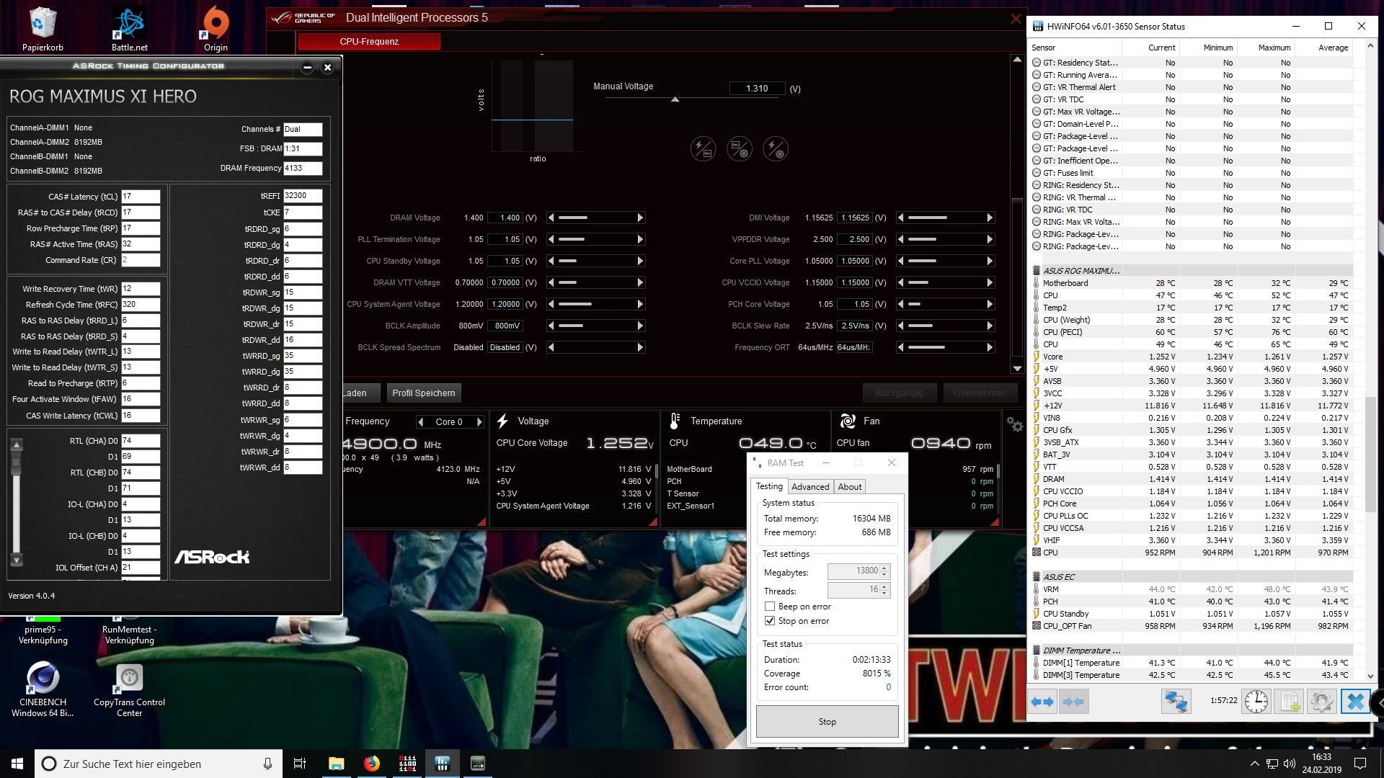Minimize ASRock Timing Configurator window
Image resolution: width=1384 pixels, height=778 pixels.
pos(307,67)
